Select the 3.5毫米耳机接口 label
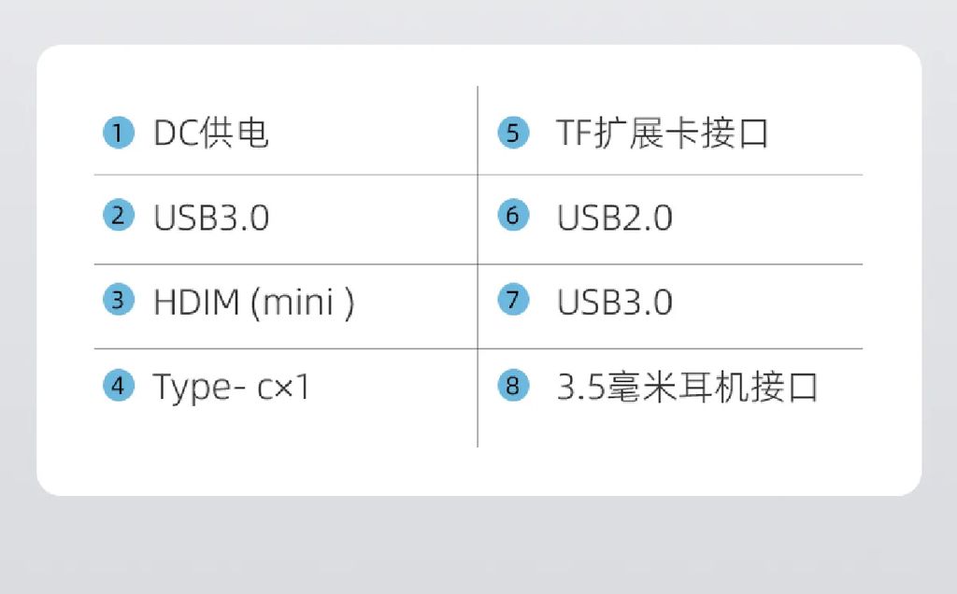This screenshot has width=957, height=594. [687, 387]
